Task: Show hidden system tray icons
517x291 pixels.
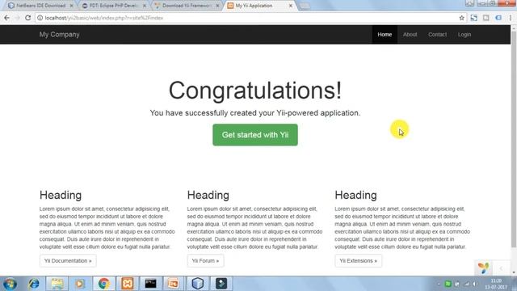Action: (x=439, y=284)
